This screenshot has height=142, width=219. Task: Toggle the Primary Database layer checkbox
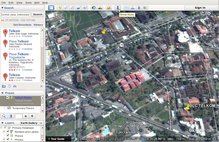tap(5, 127)
